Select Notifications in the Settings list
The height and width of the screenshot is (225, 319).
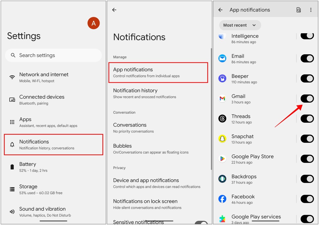pos(53,145)
